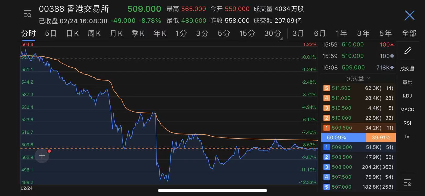Screen dimensions: 425x196
Task: Select the 5分 interval tab
Action: tap(224, 33)
